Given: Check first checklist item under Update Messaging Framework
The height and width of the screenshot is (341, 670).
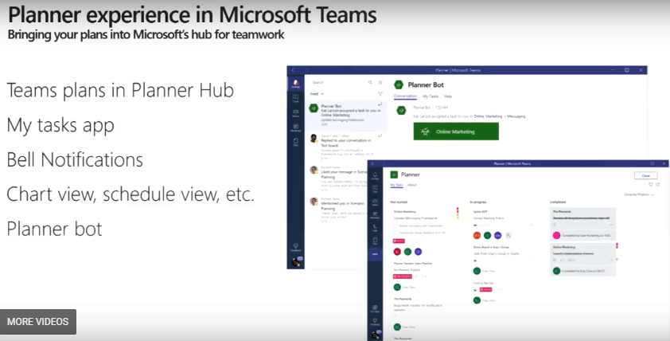Looking at the screenshot, I should coord(395,225).
